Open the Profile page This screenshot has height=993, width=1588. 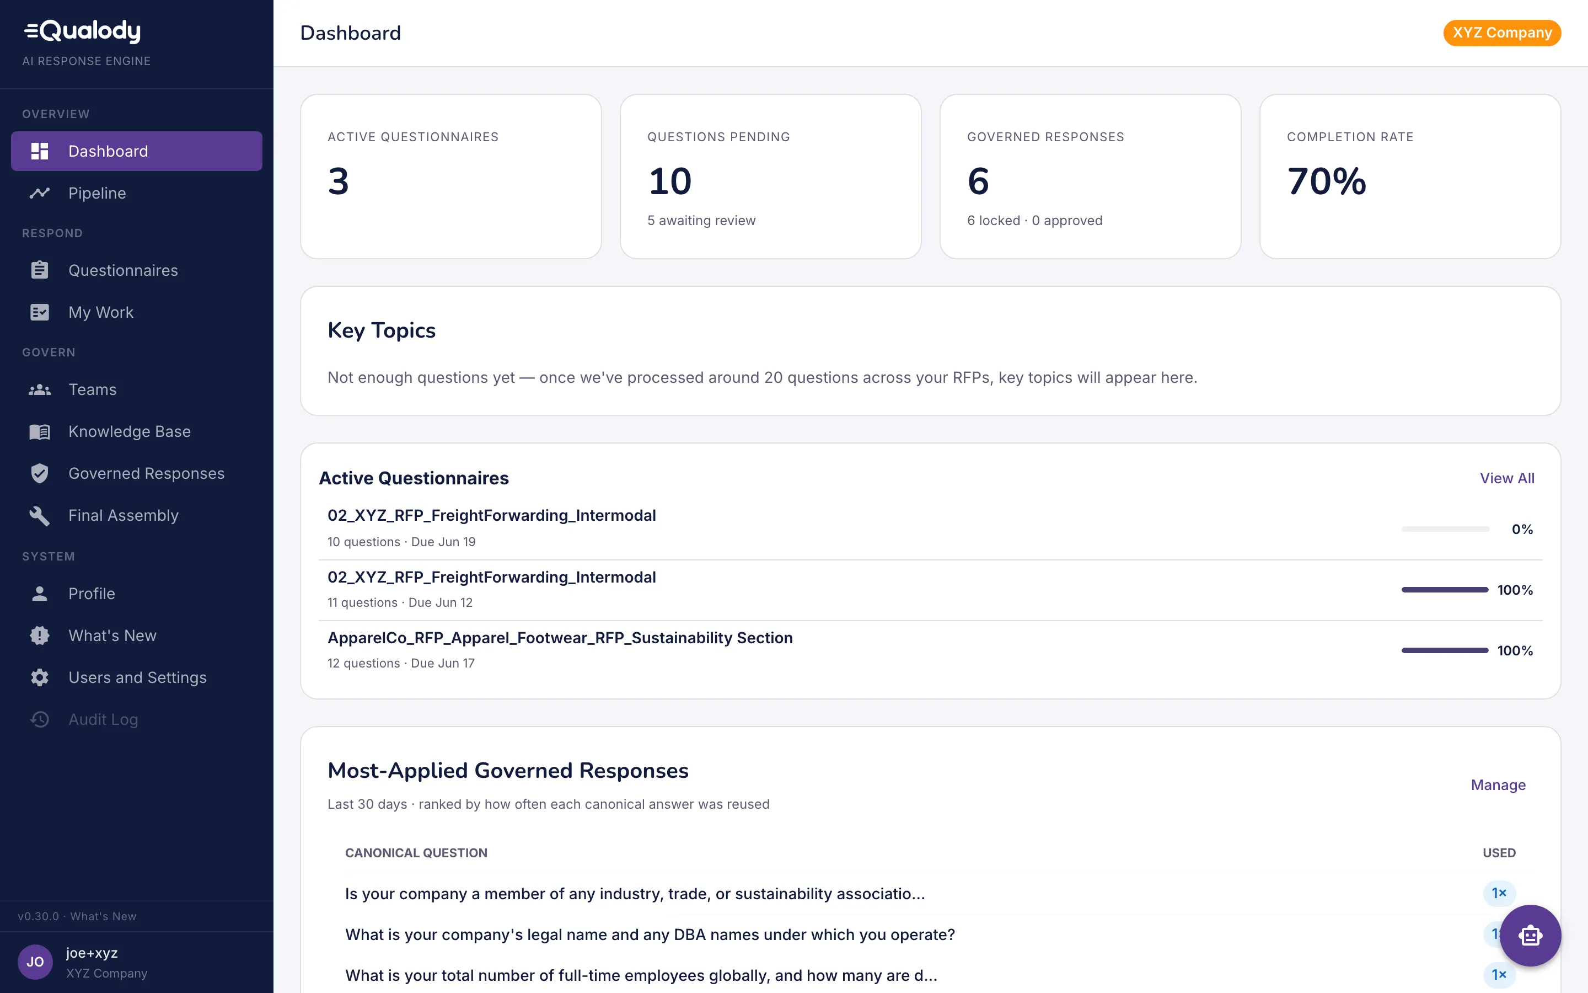137,594
